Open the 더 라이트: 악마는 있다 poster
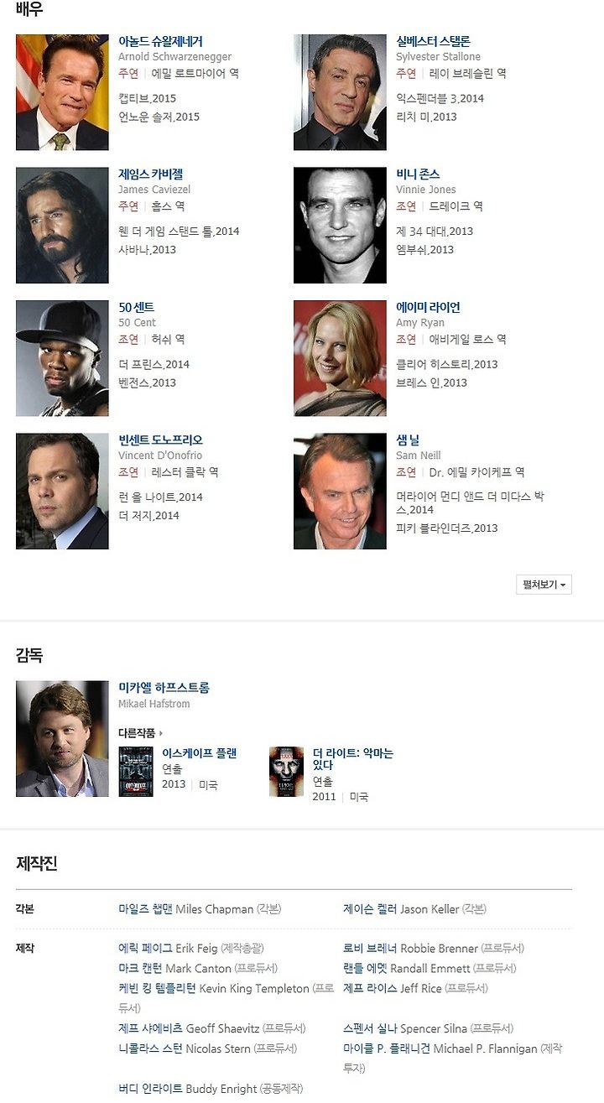The width and height of the screenshot is (604, 1103). pyautogui.click(x=286, y=772)
